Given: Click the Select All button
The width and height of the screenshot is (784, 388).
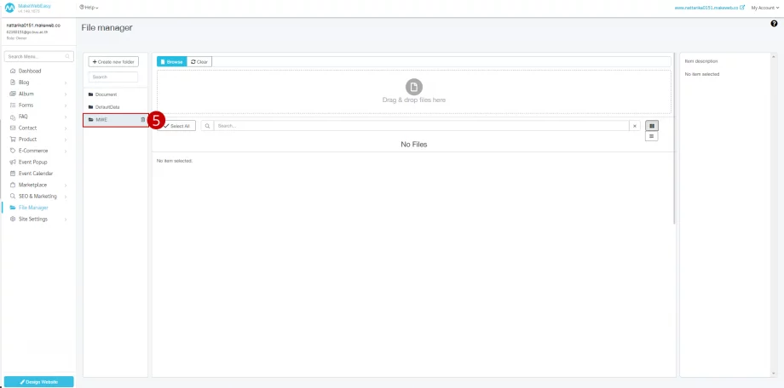Looking at the screenshot, I should tap(176, 126).
